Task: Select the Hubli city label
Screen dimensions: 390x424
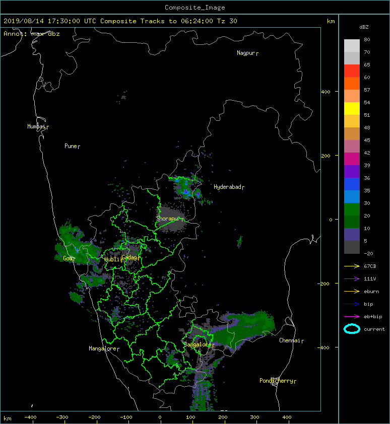Action: click(112, 259)
